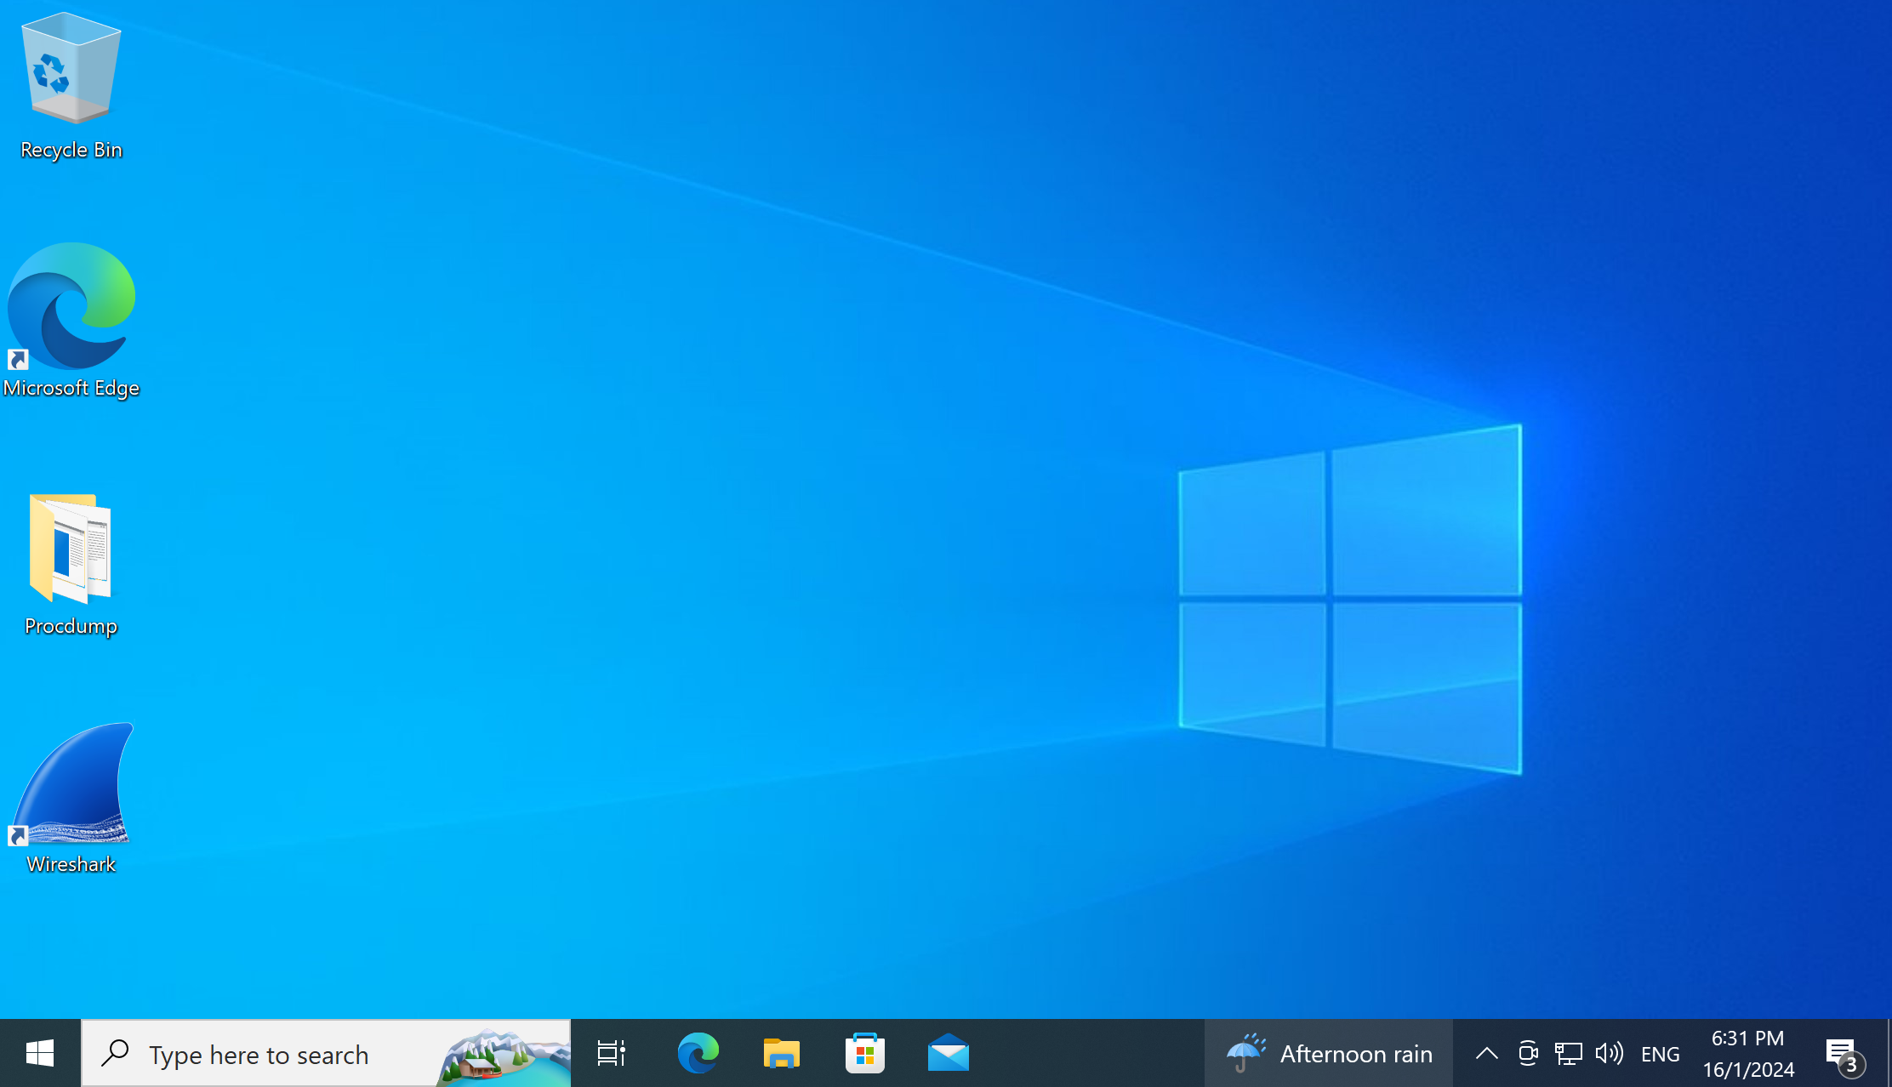Open File Explorer from the taskbar
Viewport: 1892px width, 1087px height.
[x=781, y=1053]
